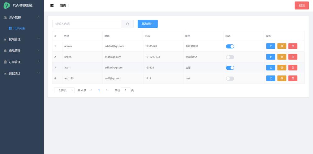The image size is (313, 154).
Task: Click the 添加用户 button
Action: (148, 24)
